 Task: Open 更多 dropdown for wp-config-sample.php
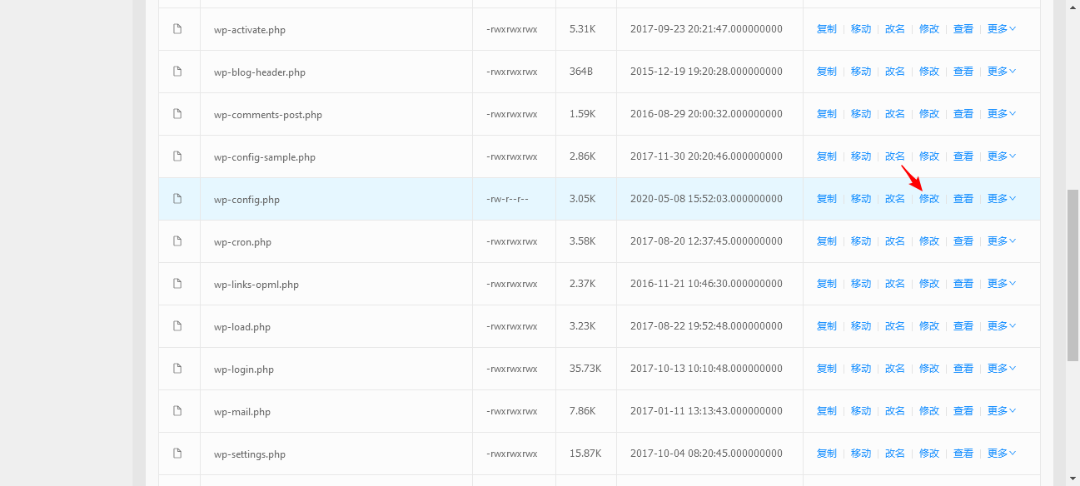1002,156
